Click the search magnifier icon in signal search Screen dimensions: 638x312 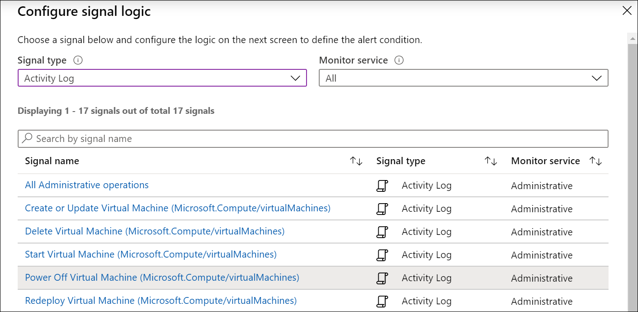[x=28, y=138]
